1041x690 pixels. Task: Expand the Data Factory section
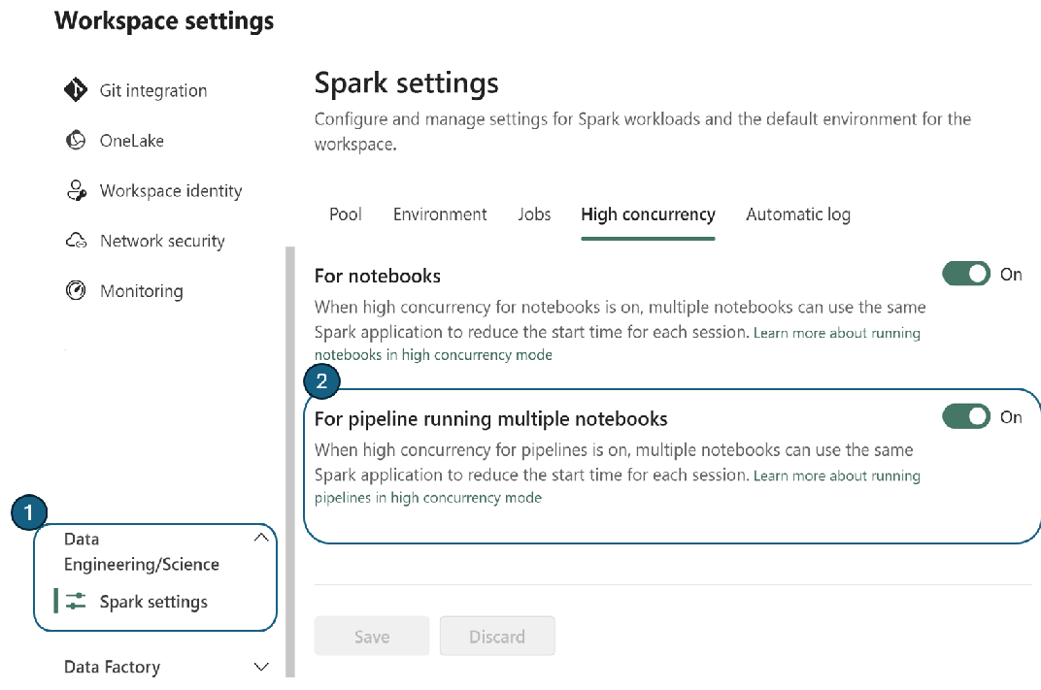(x=261, y=666)
